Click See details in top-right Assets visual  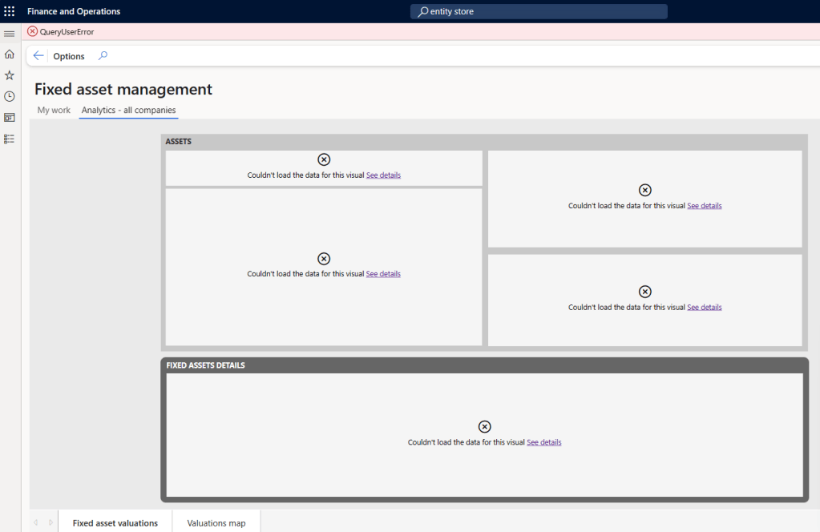(x=704, y=206)
